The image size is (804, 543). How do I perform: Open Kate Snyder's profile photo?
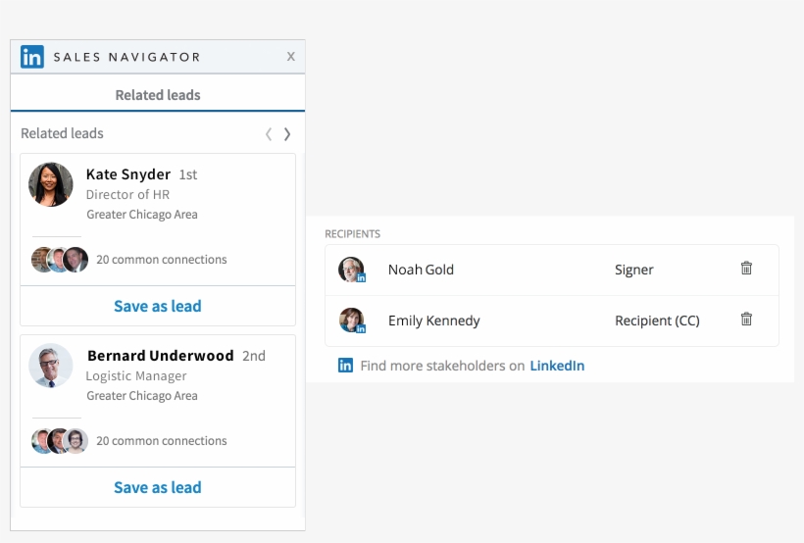51,184
